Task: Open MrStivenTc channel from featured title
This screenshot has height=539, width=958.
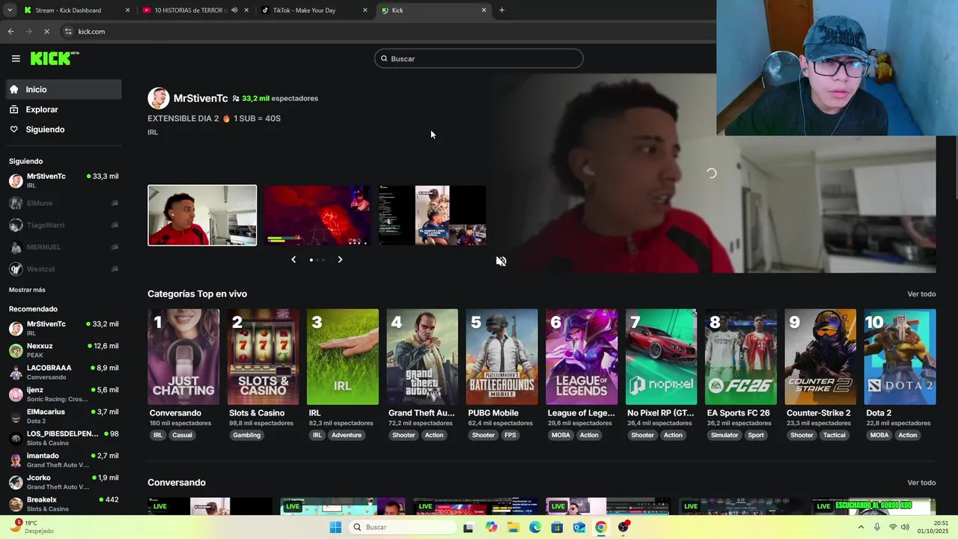Action: coord(201,98)
